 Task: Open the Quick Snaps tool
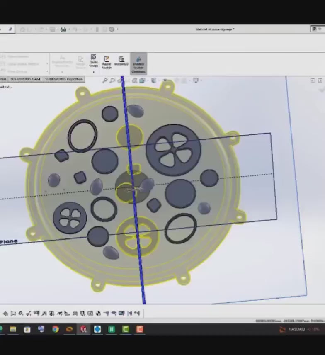click(93, 61)
